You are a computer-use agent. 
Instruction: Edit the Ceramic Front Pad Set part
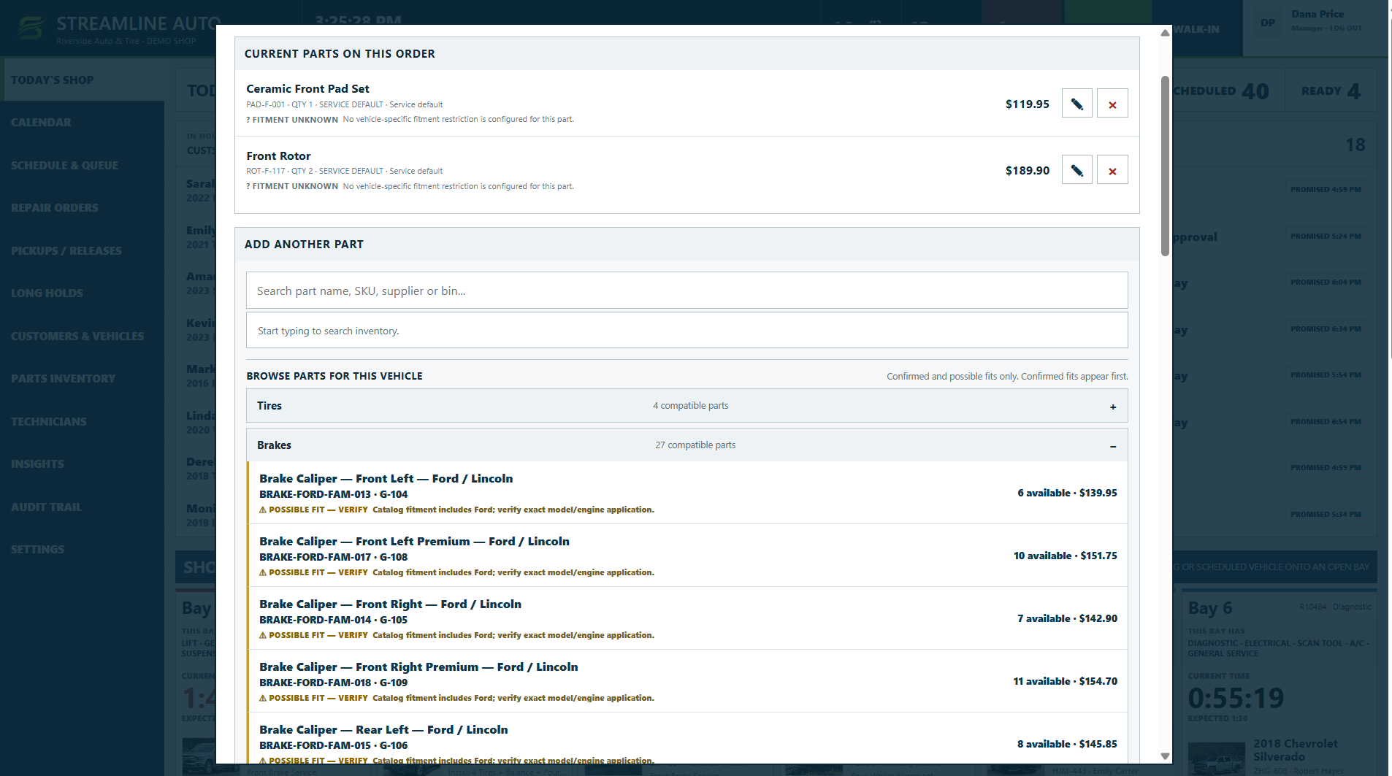(x=1076, y=104)
